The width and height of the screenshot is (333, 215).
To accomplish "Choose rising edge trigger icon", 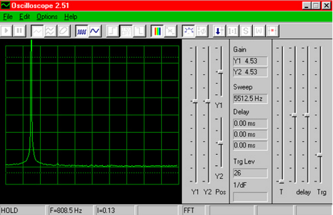I will point(113,31).
